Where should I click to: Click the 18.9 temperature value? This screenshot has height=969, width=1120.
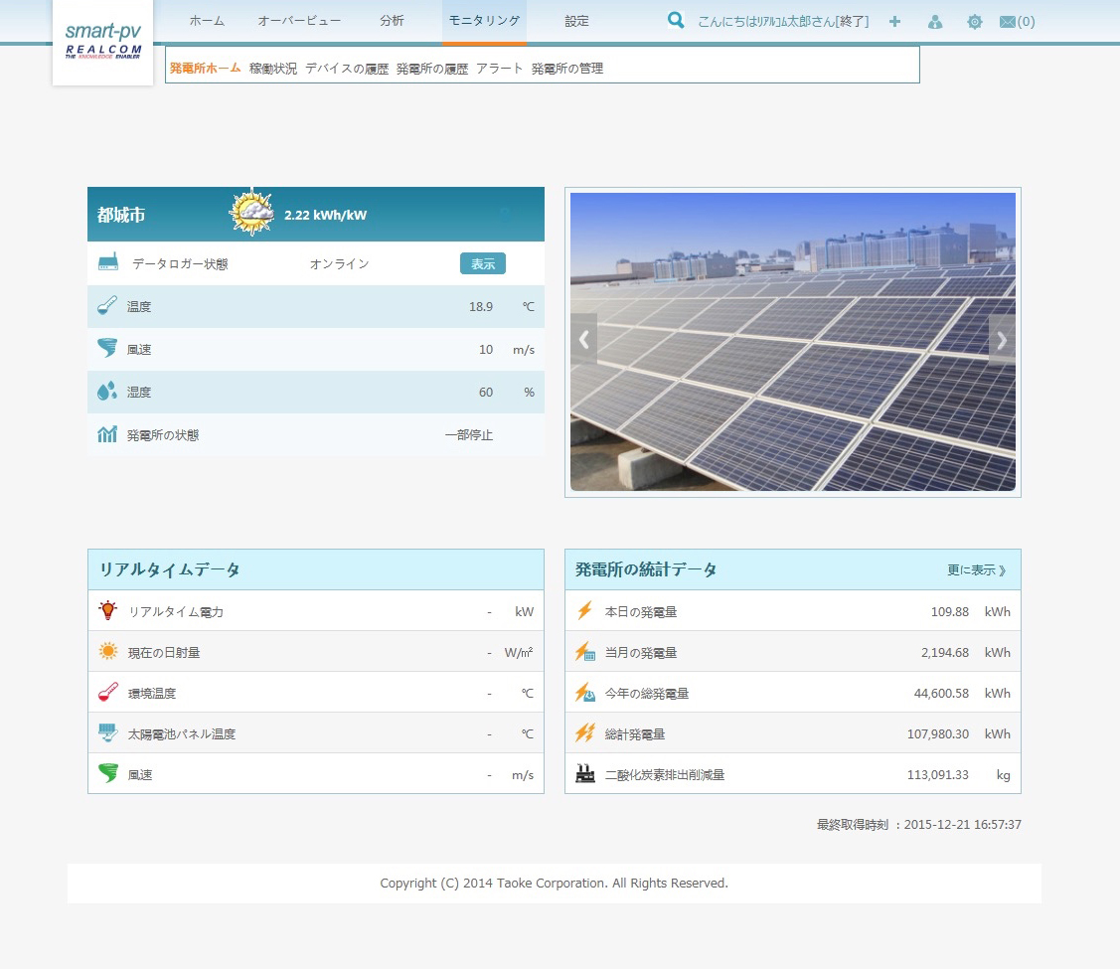pos(481,306)
